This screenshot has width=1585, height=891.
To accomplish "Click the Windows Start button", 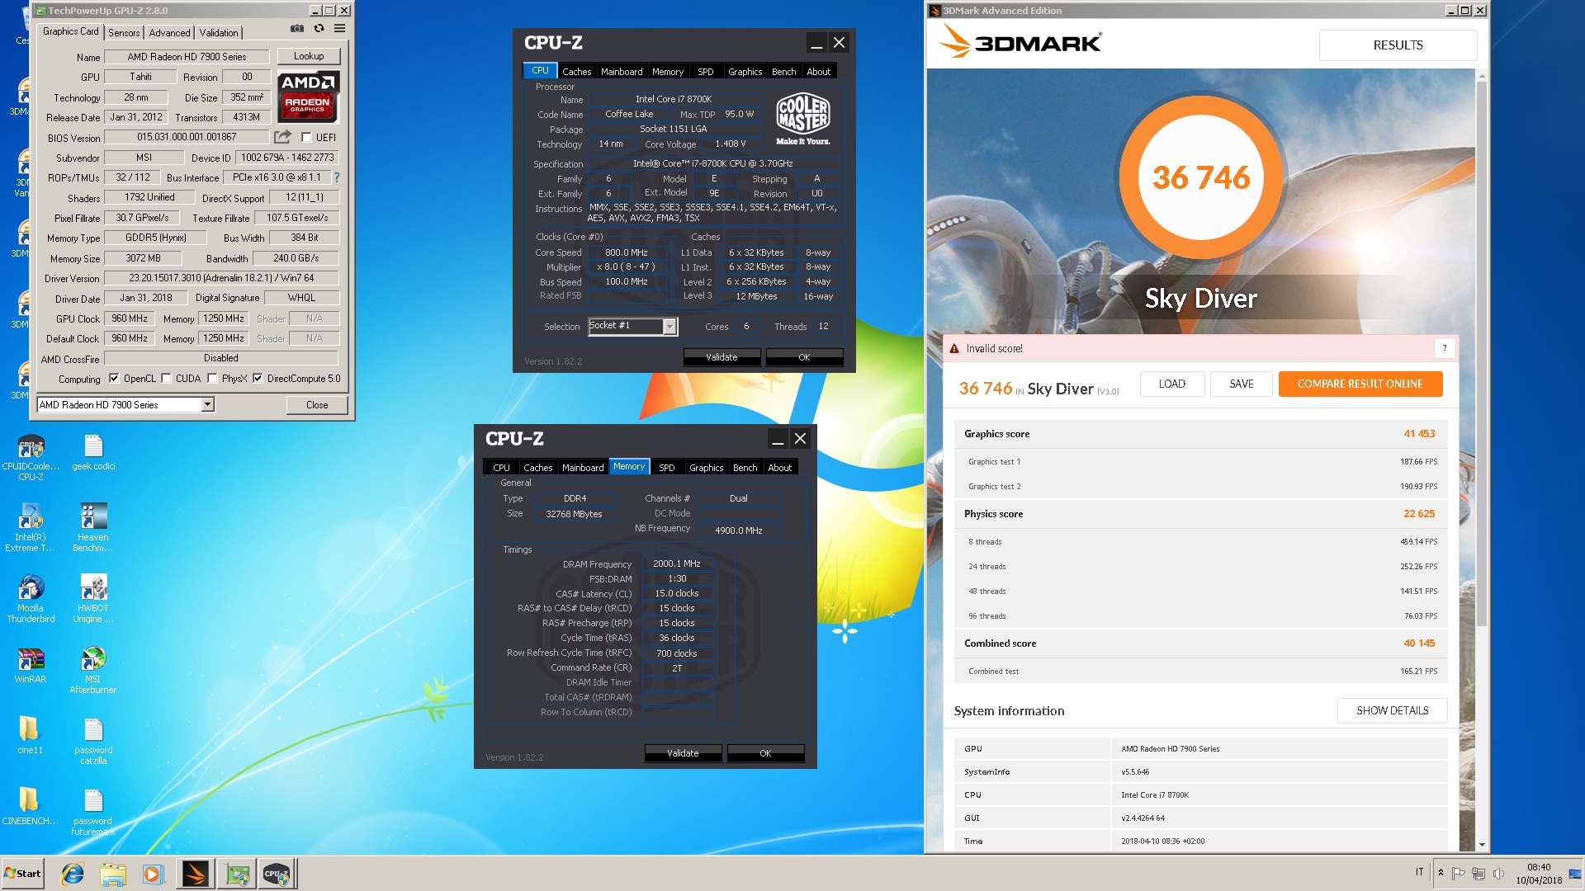I will click(23, 874).
